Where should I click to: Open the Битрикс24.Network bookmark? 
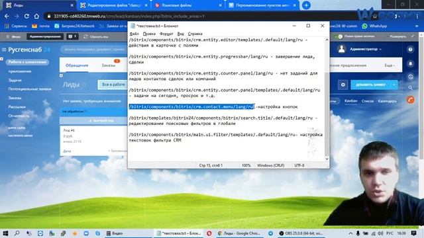coord(75,26)
